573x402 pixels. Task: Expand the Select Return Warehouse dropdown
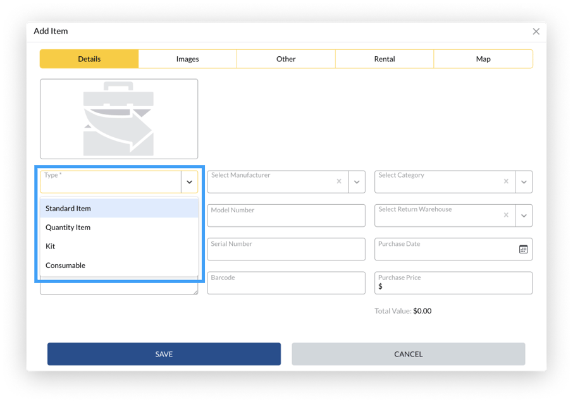(x=524, y=216)
